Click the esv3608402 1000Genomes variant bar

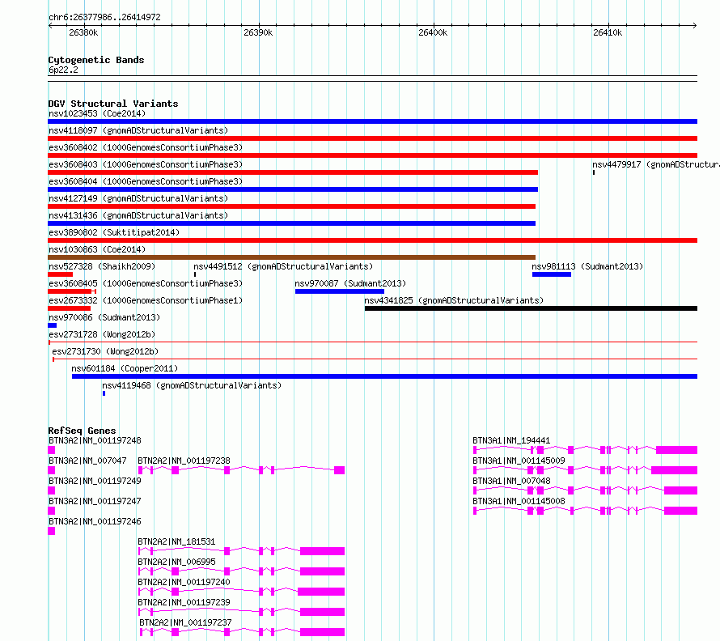(372, 155)
